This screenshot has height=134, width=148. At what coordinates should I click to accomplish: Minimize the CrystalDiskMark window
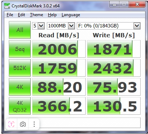click(x=114, y=5)
